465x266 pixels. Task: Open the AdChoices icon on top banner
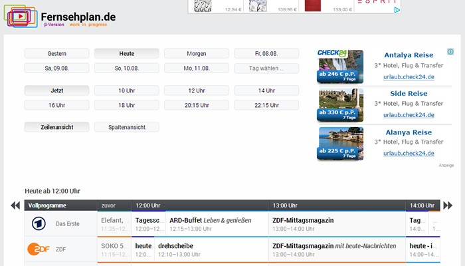pos(397,10)
